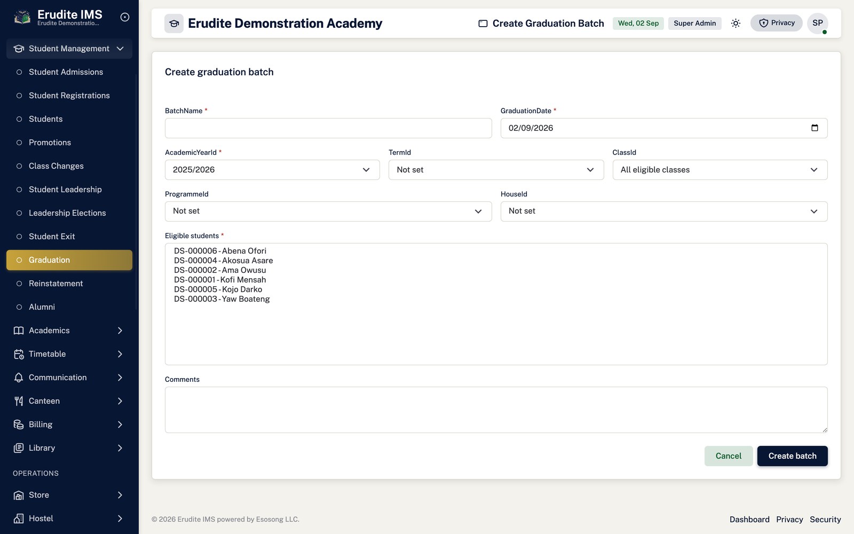Select student DS-000006 - Abena Ofori
Screen dimensions: 854x534
(x=220, y=251)
